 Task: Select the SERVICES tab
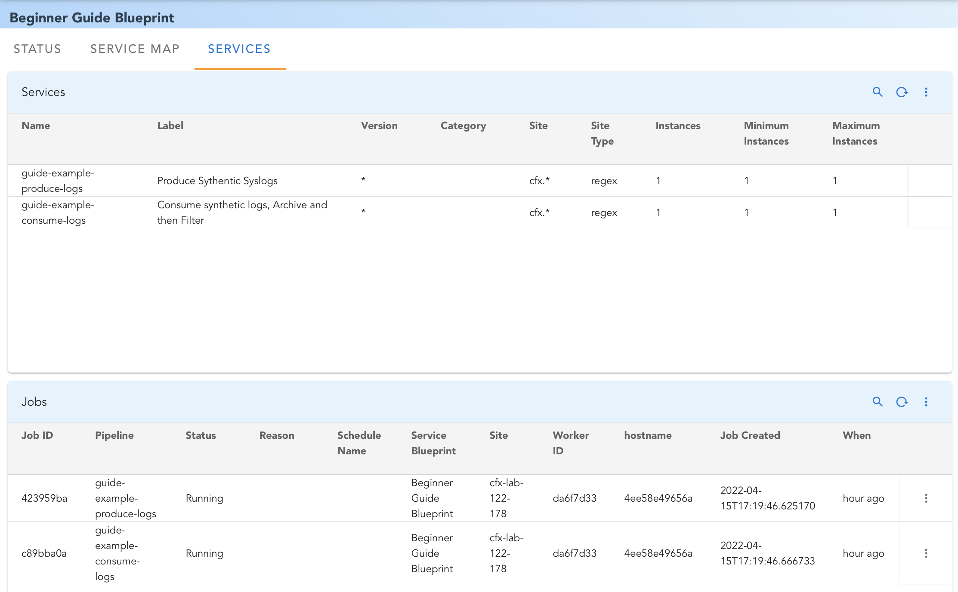coord(239,49)
